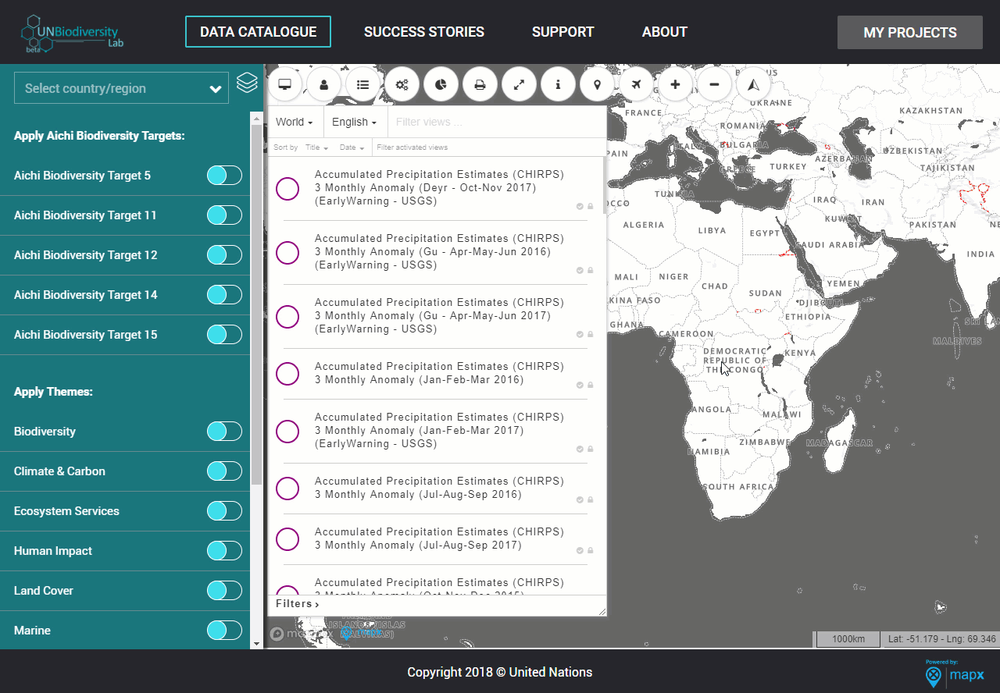Open the World project dropdown
The image size is (1000, 693).
tap(295, 122)
